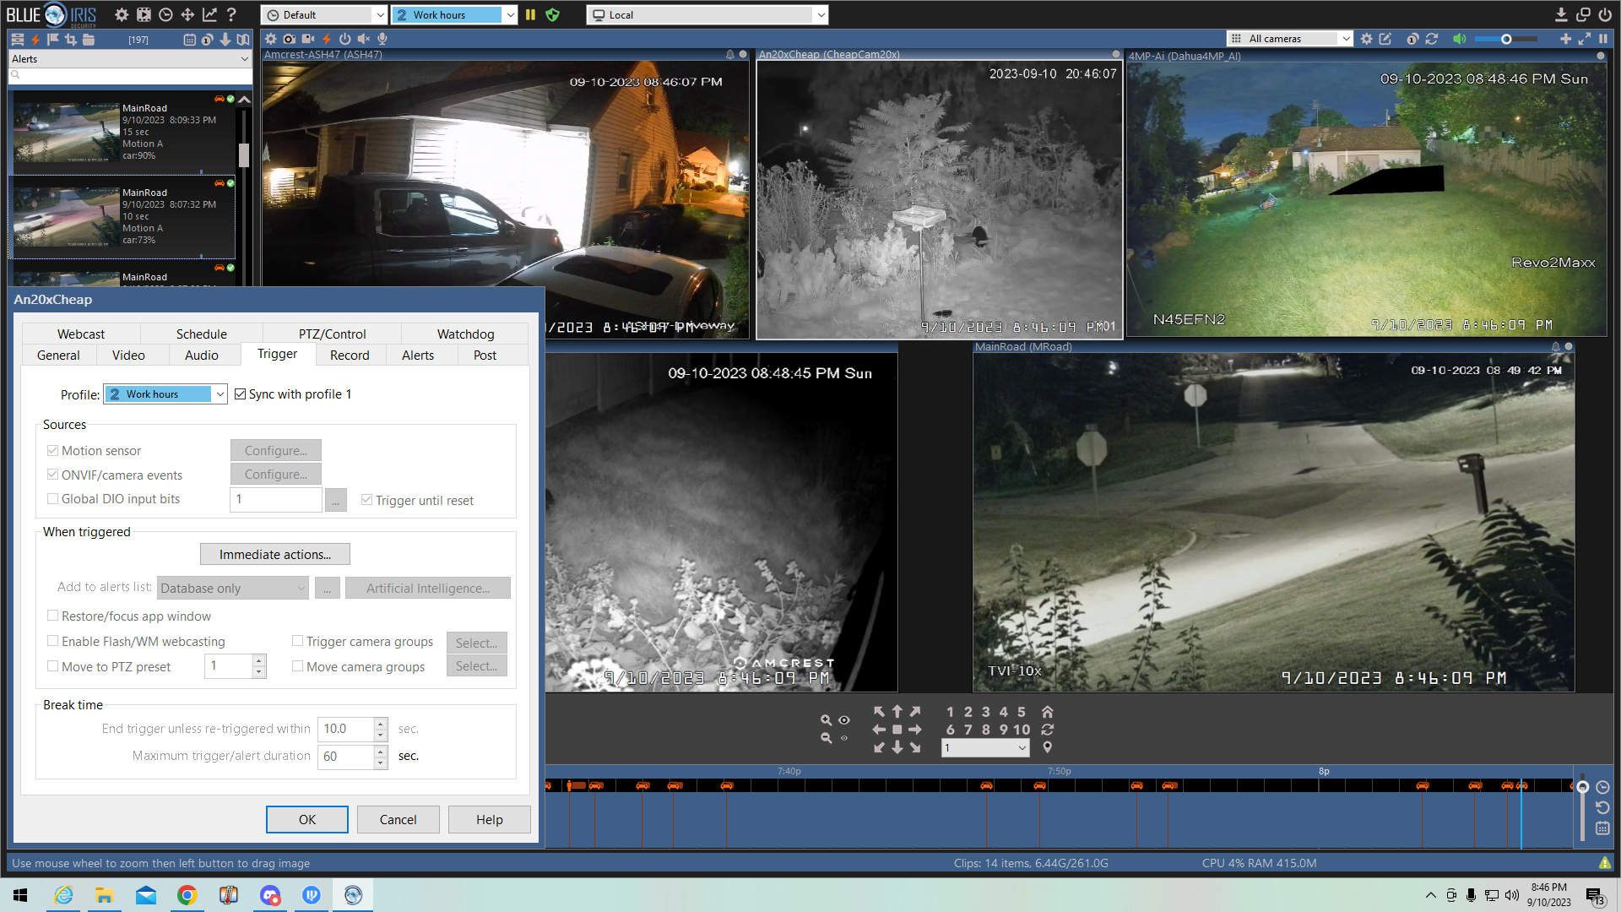The height and width of the screenshot is (912, 1621).
Task: Open the clips calendar icon
Action: pyautogui.click(x=189, y=39)
